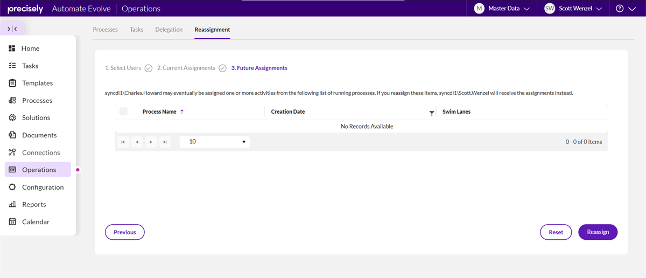Click the Master Data M avatar

click(479, 9)
